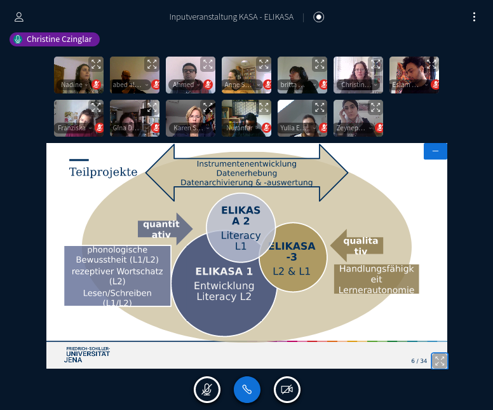Viewport: 493px width, 410px height.
Task: Maximize Zeynep's video tile
Action: [x=375, y=107]
